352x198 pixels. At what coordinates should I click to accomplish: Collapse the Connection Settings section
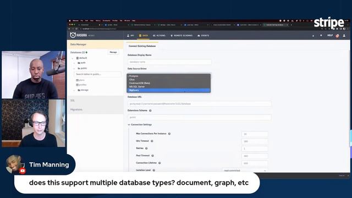point(140,125)
